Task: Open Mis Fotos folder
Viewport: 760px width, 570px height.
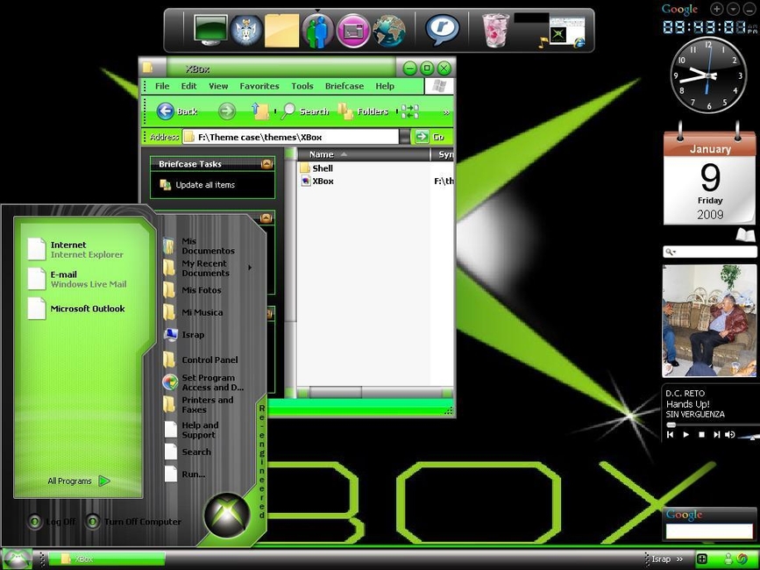Action: pyautogui.click(x=193, y=290)
